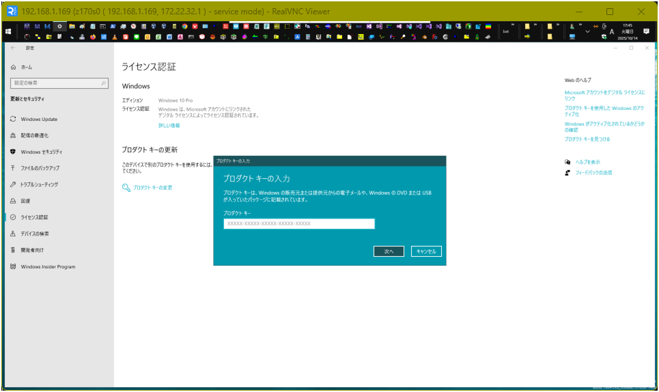Click the 詳しい情報 link
The width and height of the screenshot is (659, 392).
coord(169,125)
